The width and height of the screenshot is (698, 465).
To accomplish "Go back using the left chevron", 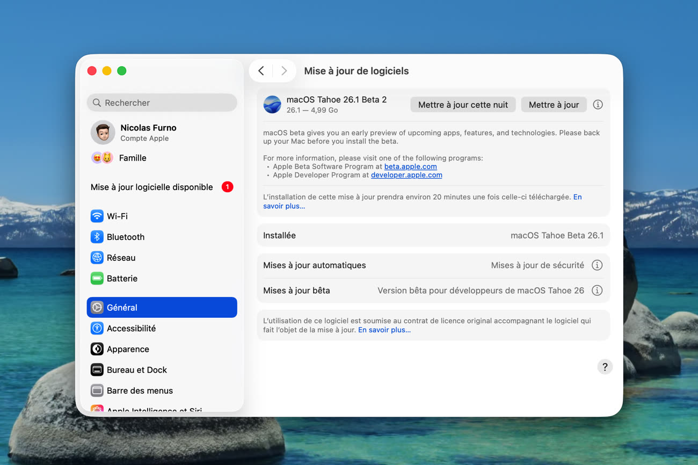I will (x=261, y=71).
